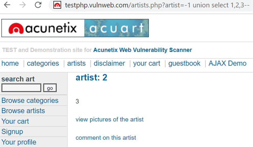The height and width of the screenshot is (147, 253).
Task: Open the home navigation item
Action: pos(10,63)
